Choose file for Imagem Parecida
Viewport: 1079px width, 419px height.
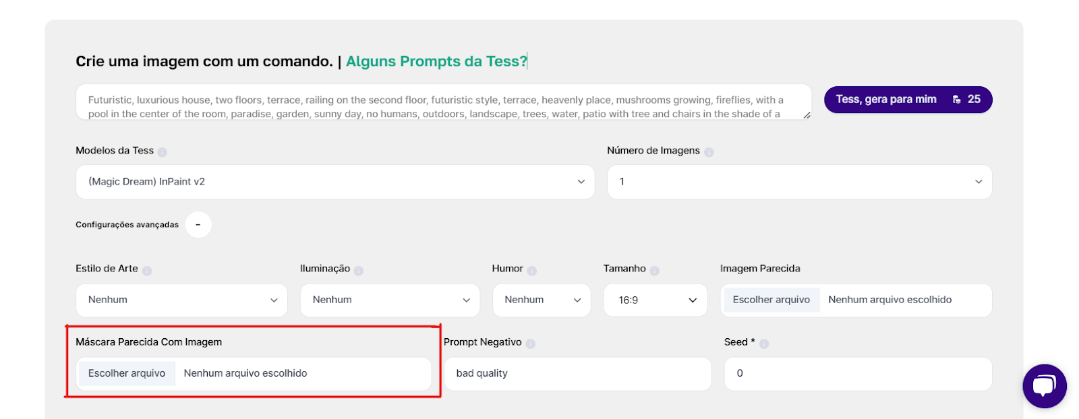click(x=771, y=300)
